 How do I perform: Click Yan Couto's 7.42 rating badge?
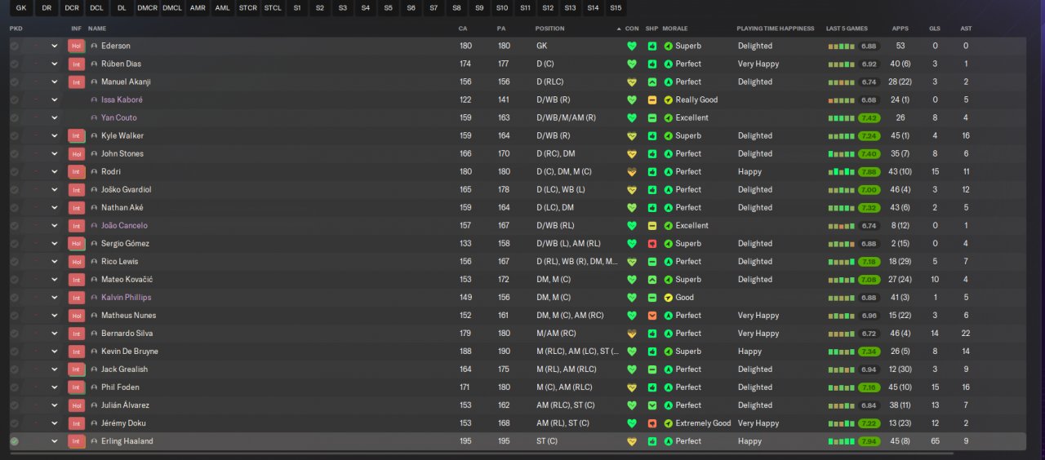click(868, 117)
